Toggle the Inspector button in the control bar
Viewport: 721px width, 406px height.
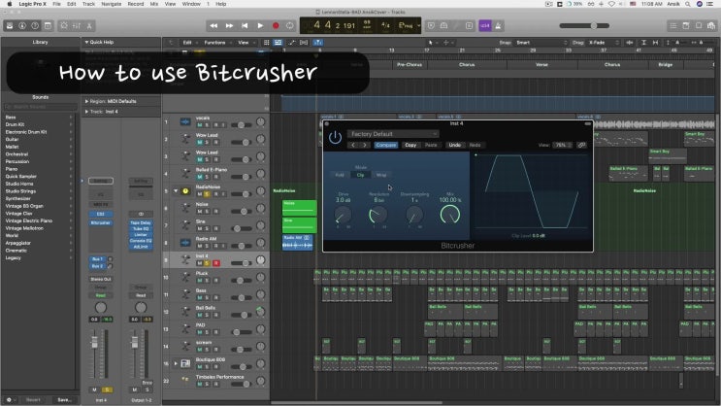click(22, 26)
